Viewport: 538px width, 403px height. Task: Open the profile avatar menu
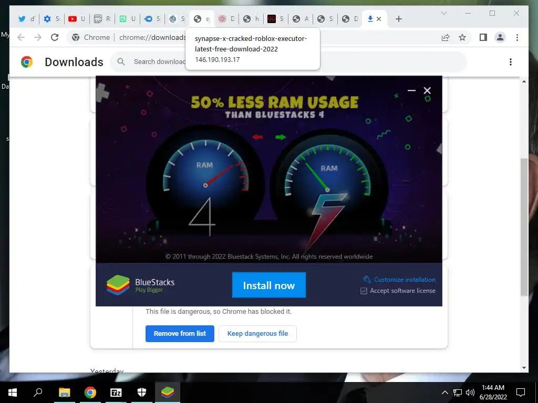tap(500, 37)
